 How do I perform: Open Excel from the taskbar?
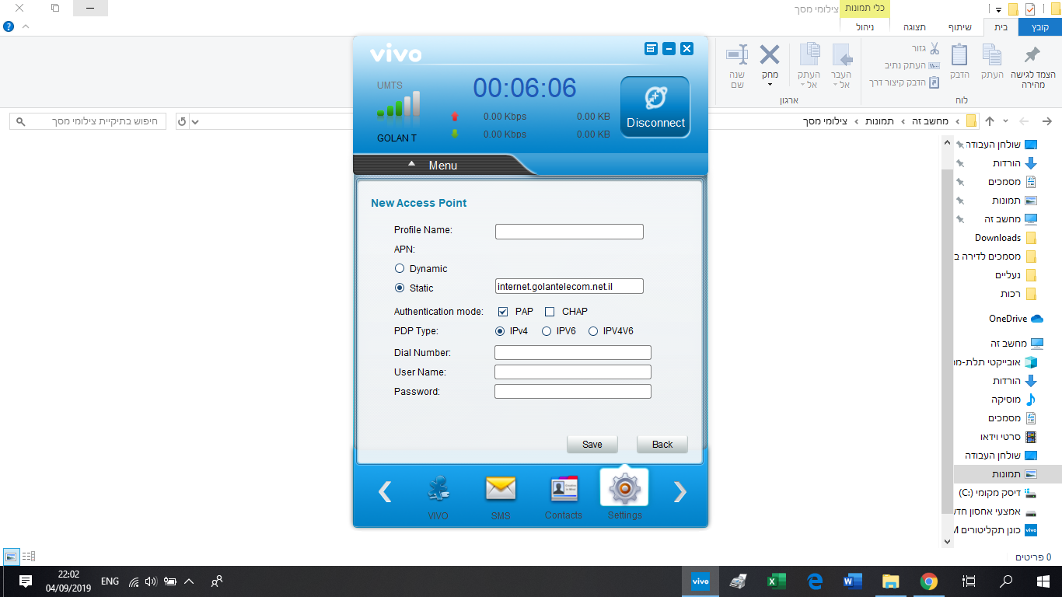(776, 581)
